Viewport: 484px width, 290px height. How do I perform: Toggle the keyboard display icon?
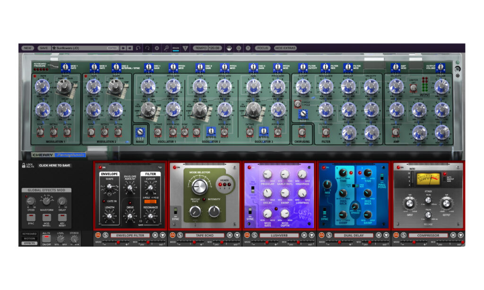coord(176,48)
